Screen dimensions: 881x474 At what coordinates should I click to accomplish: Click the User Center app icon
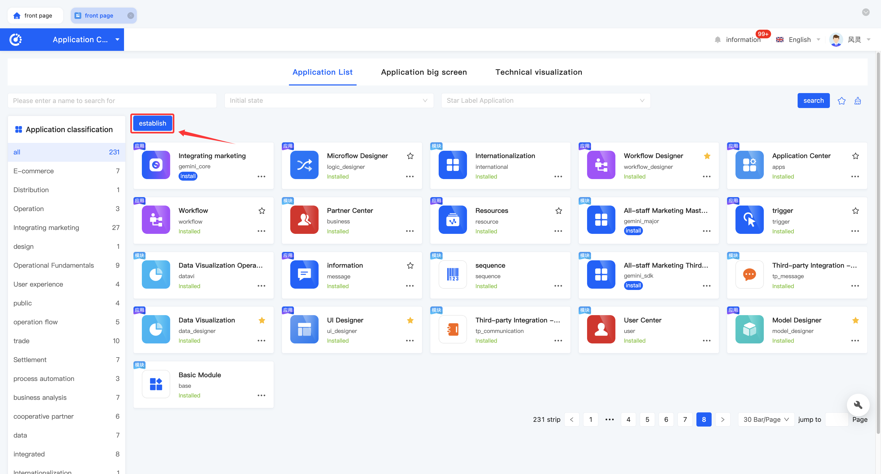pos(601,329)
